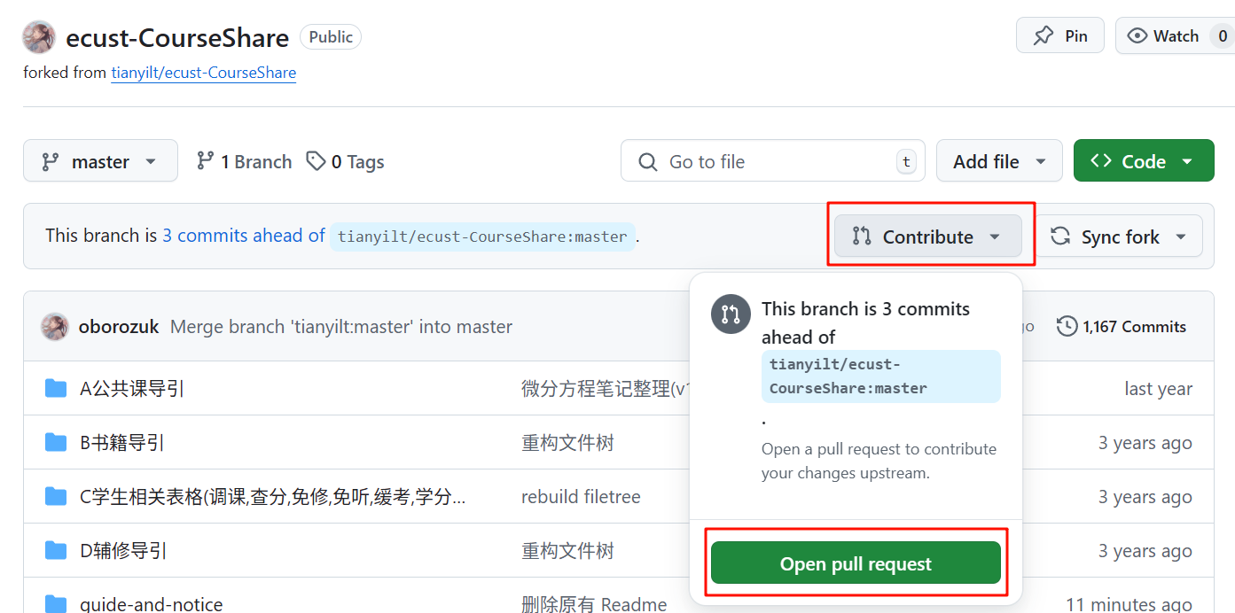This screenshot has width=1235, height=613.
Task: Click the history clock icon beside 1,167 Commits
Action: pyautogui.click(x=1067, y=327)
